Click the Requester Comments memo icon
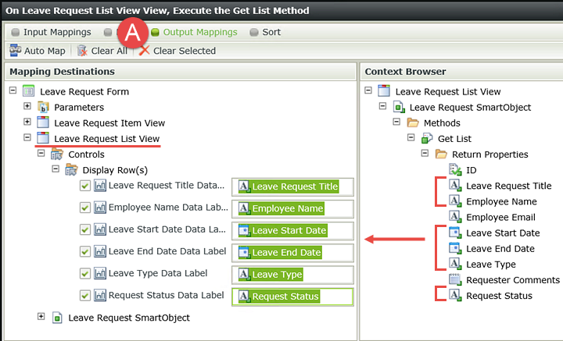 tap(455, 279)
